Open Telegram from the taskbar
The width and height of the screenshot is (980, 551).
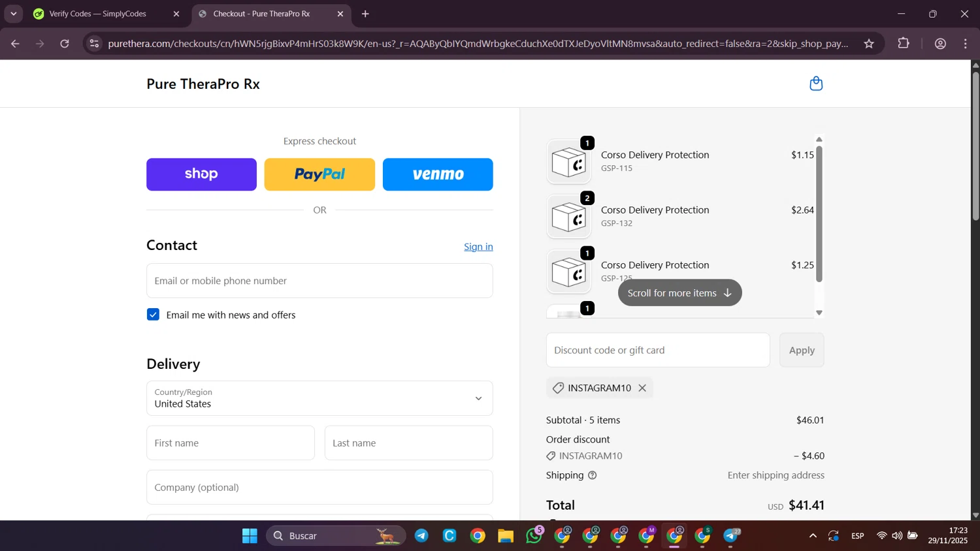[421, 536]
